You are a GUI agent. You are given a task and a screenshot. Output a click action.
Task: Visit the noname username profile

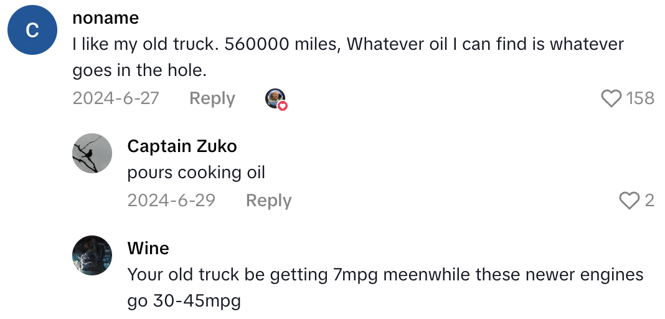(105, 18)
